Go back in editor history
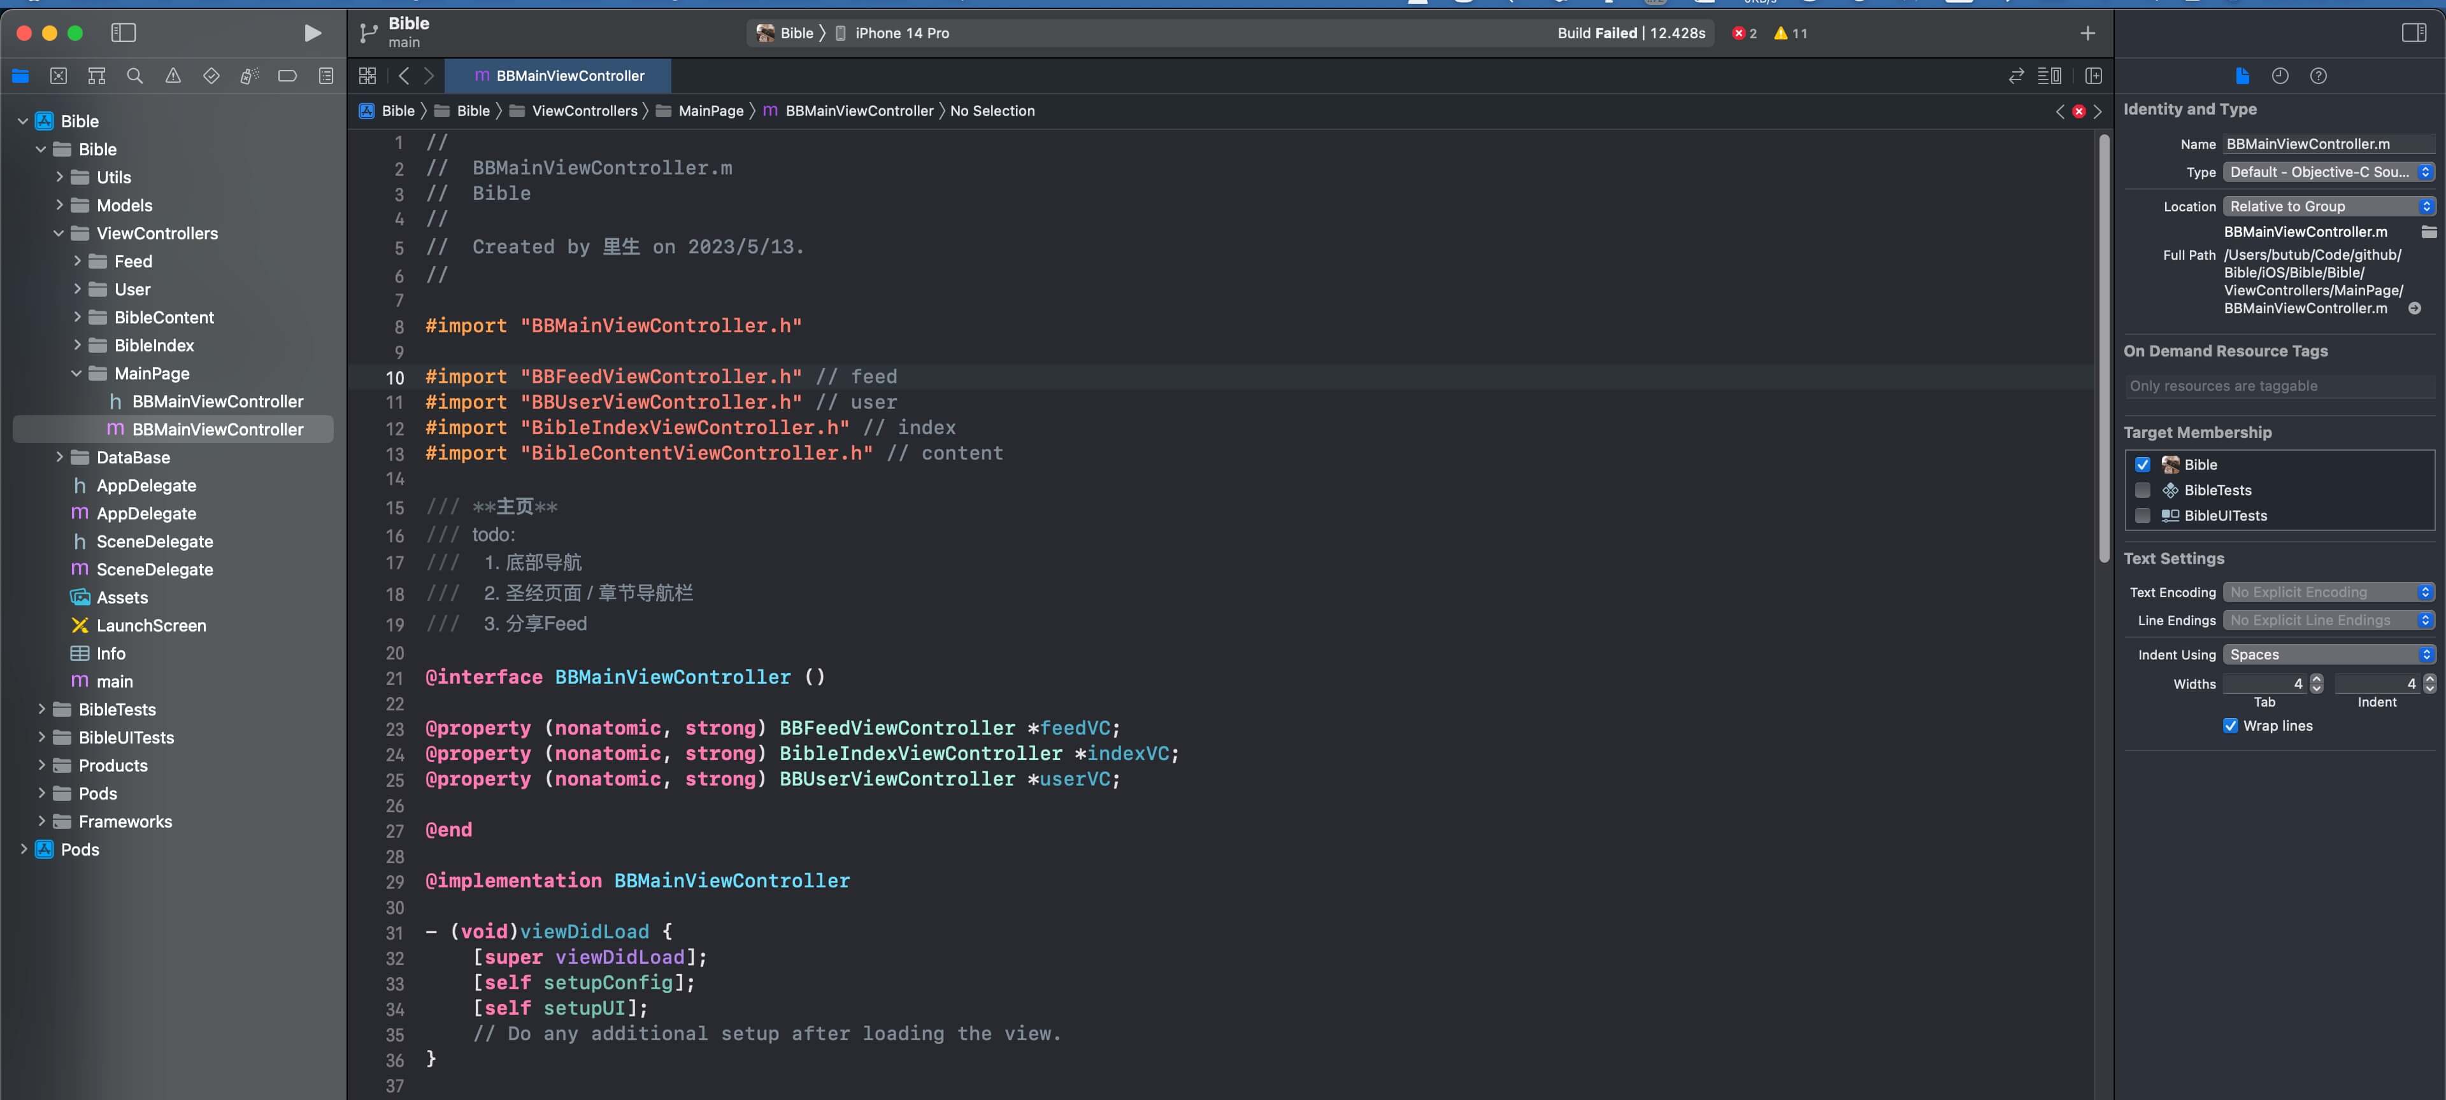The image size is (2446, 1100). coord(404,76)
